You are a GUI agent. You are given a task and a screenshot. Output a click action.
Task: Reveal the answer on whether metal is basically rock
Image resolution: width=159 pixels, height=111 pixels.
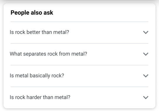click(79, 76)
